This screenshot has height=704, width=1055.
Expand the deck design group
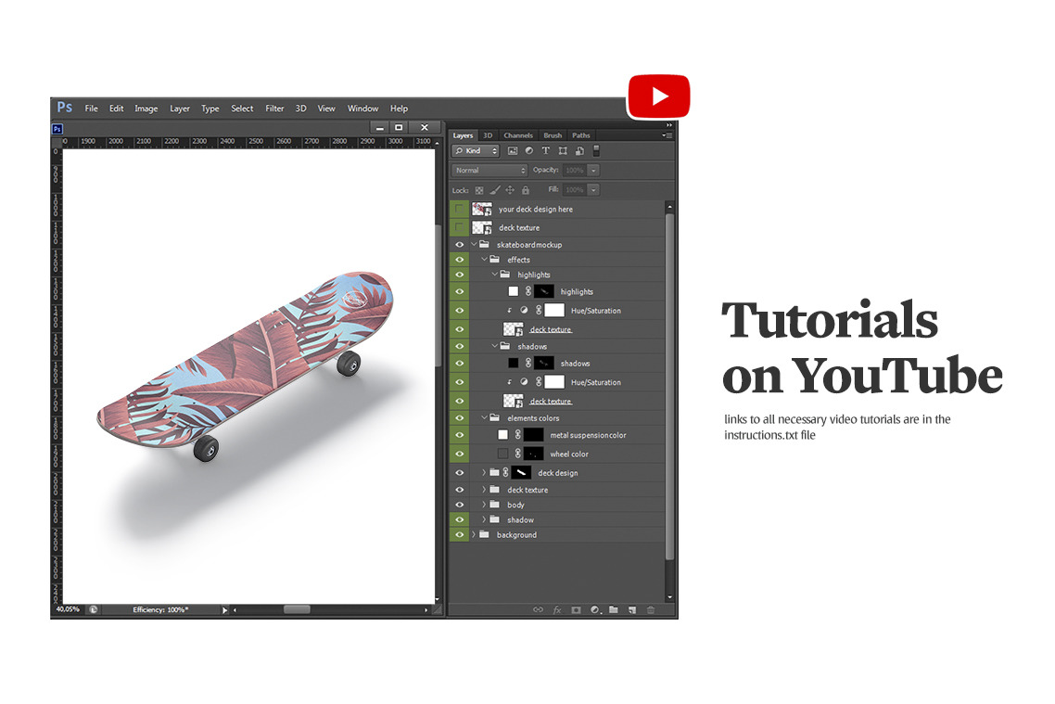tap(483, 473)
